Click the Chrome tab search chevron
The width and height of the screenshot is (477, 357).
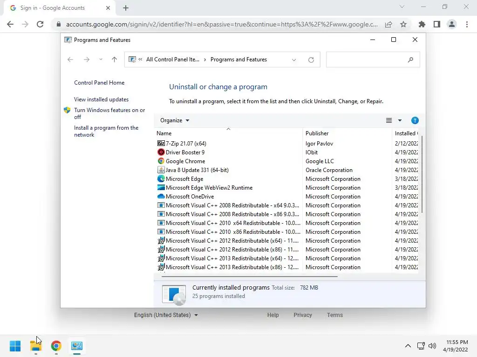402,7
